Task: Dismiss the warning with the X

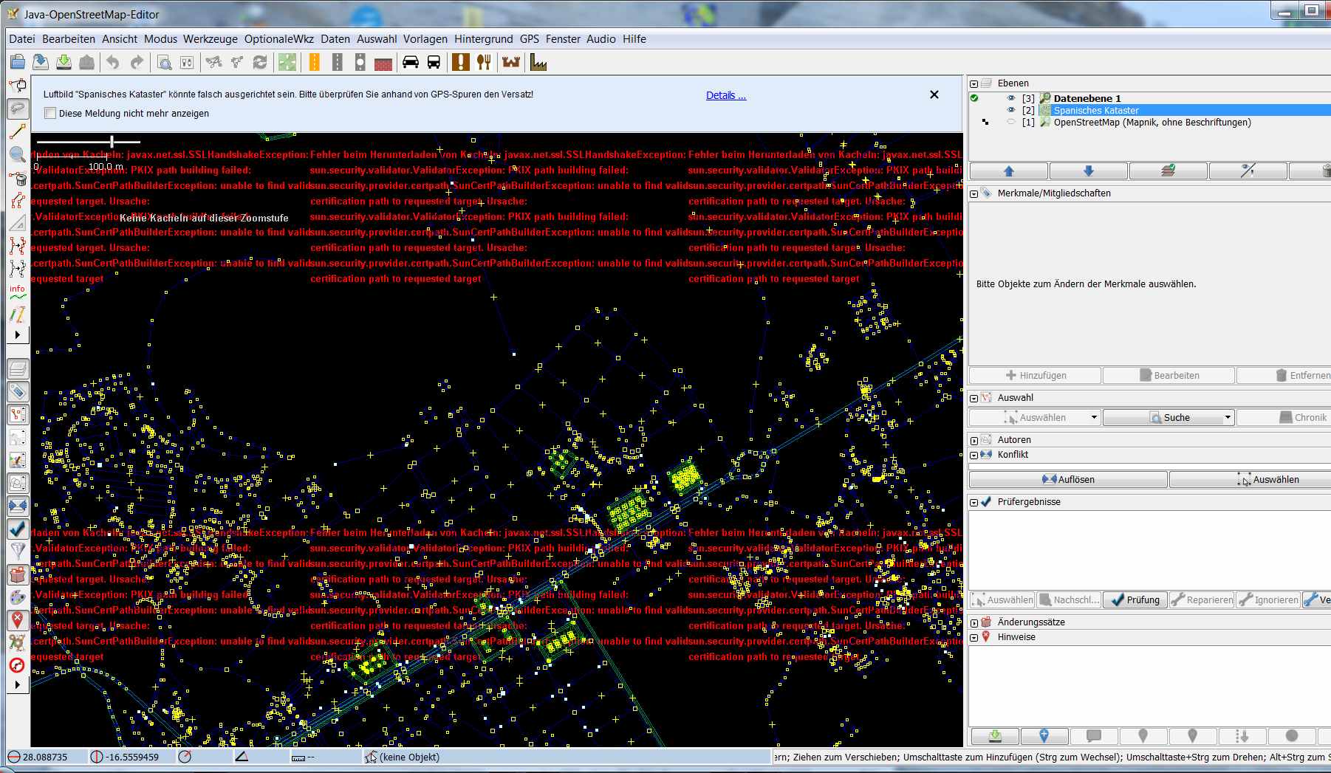Action: tap(934, 95)
